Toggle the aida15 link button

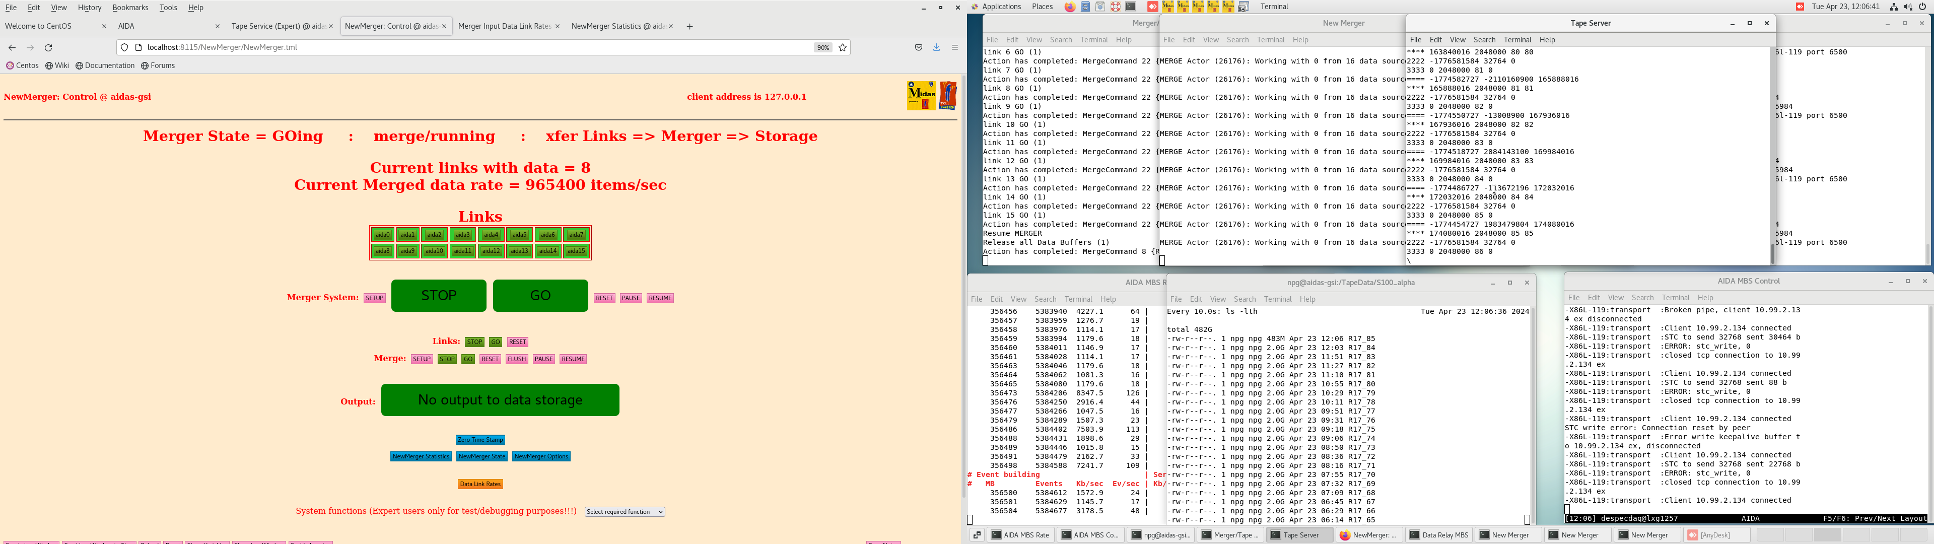pyautogui.click(x=576, y=252)
